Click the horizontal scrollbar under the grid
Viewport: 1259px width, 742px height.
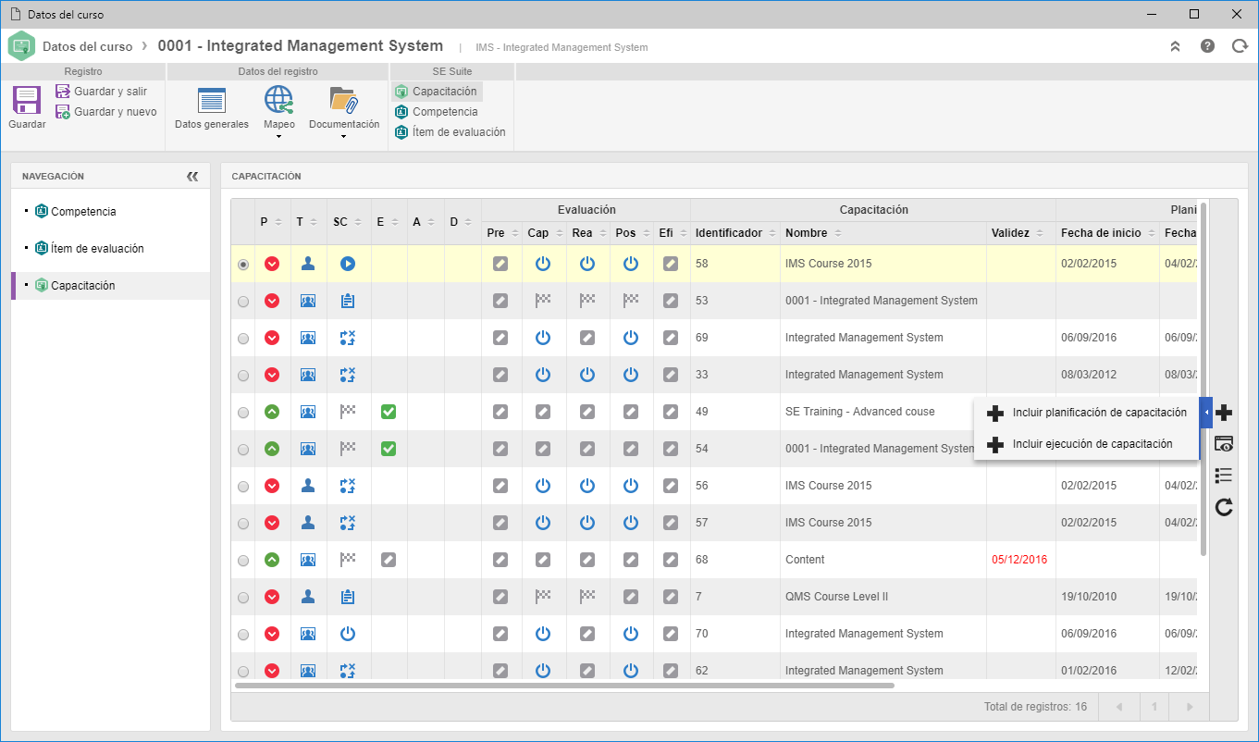(564, 686)
